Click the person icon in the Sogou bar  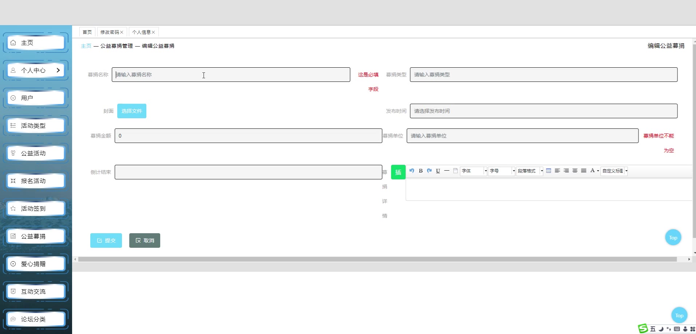685,329
